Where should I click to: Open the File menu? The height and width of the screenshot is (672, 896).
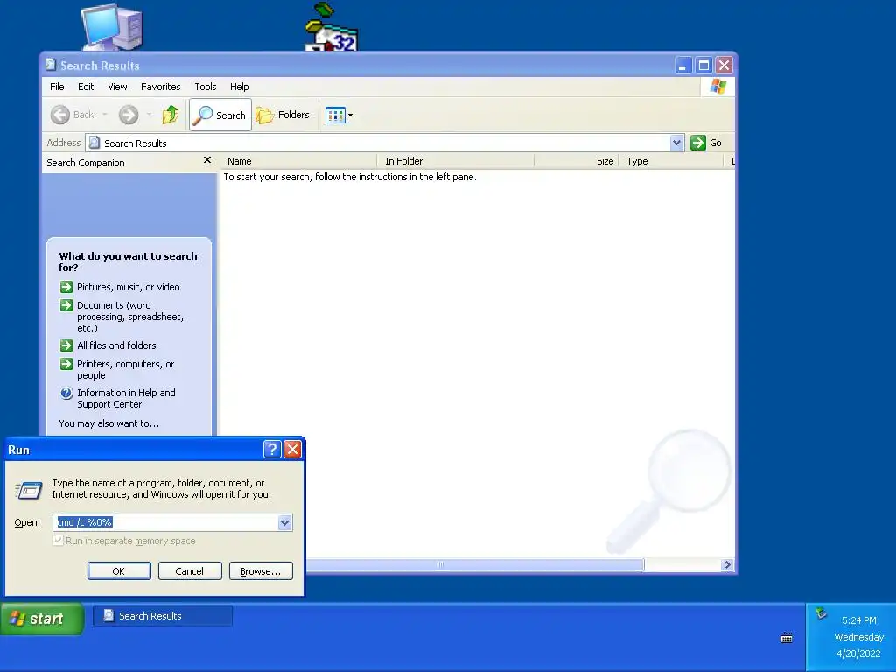57,87
